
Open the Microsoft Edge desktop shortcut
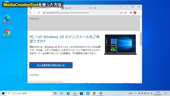[x=7, y=19]
